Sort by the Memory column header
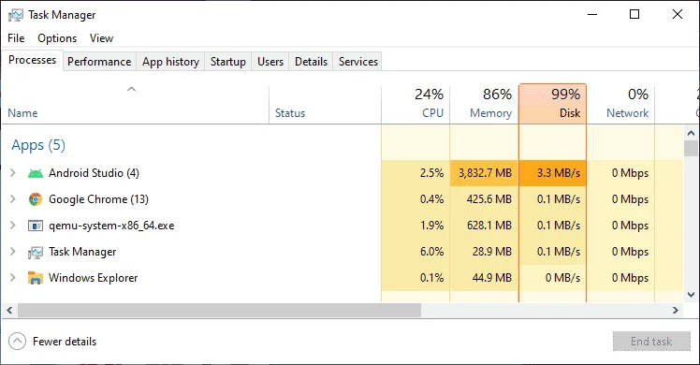The width and height of the screenshot is (700, 365). pos(484,105)
